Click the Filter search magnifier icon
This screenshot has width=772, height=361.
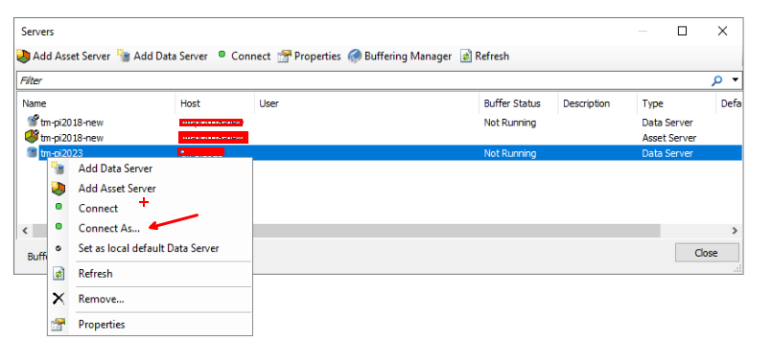click(x=717, y=80)
